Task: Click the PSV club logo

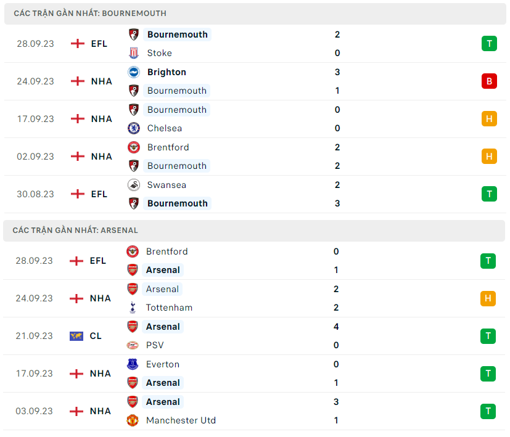Action: tap(133, 345)
